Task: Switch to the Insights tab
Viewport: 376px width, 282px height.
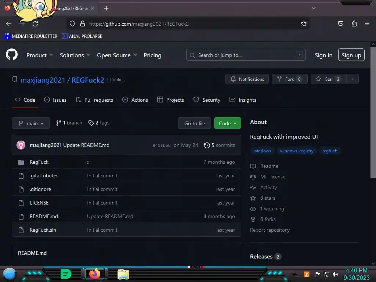Action: 243,100
